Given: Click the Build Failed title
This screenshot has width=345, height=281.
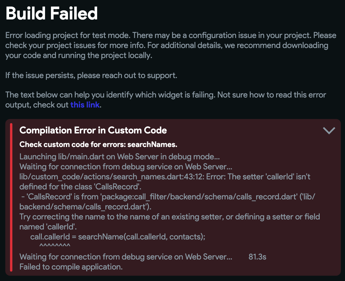Looking at the screenshot, I should pyautogui.click(x=51, y=13).
